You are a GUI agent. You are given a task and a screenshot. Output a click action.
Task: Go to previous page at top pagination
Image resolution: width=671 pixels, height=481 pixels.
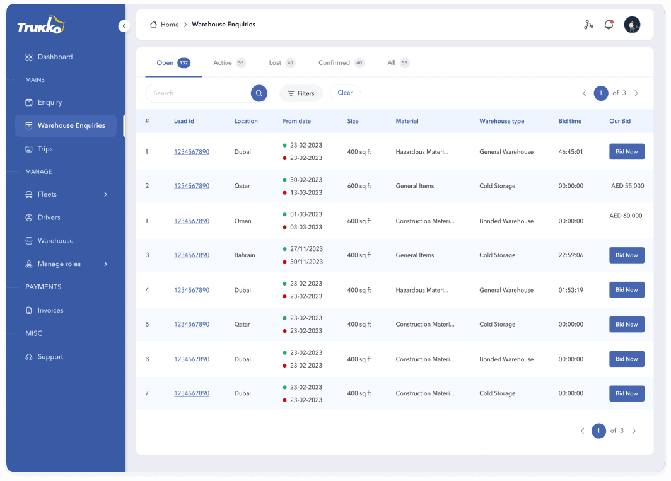[585, 93]
